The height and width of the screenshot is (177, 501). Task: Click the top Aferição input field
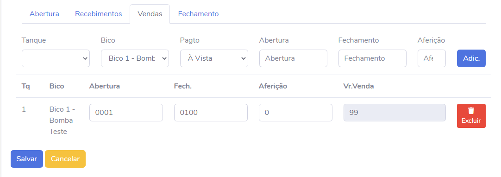432,58
